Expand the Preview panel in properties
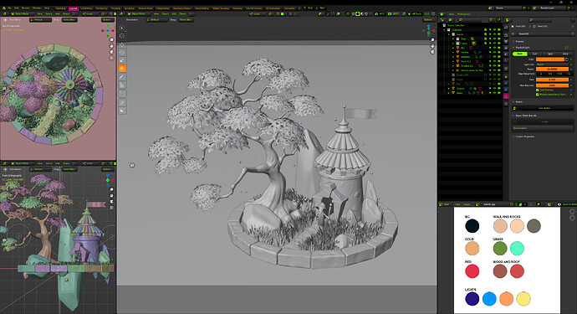577x314 pixels. pos(519,42)
